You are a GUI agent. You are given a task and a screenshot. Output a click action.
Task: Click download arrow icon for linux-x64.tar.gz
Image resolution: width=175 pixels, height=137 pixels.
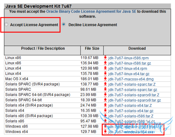tap(105, 74)
